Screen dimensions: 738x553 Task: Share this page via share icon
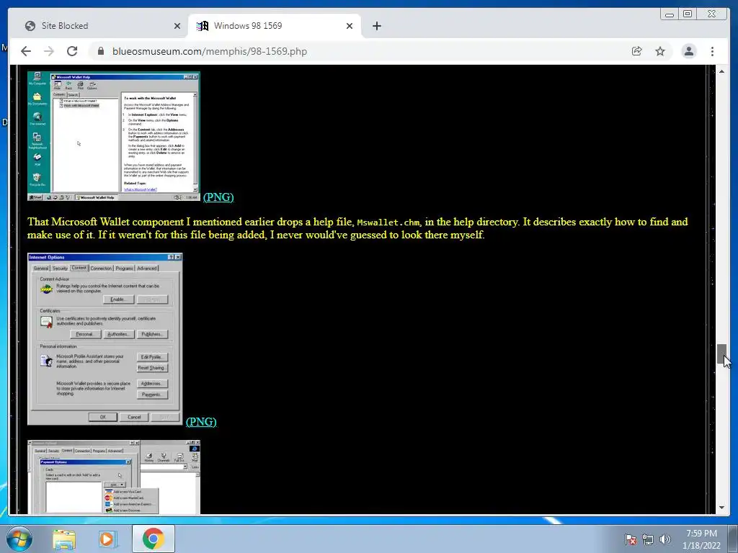(x=637, y=51)
